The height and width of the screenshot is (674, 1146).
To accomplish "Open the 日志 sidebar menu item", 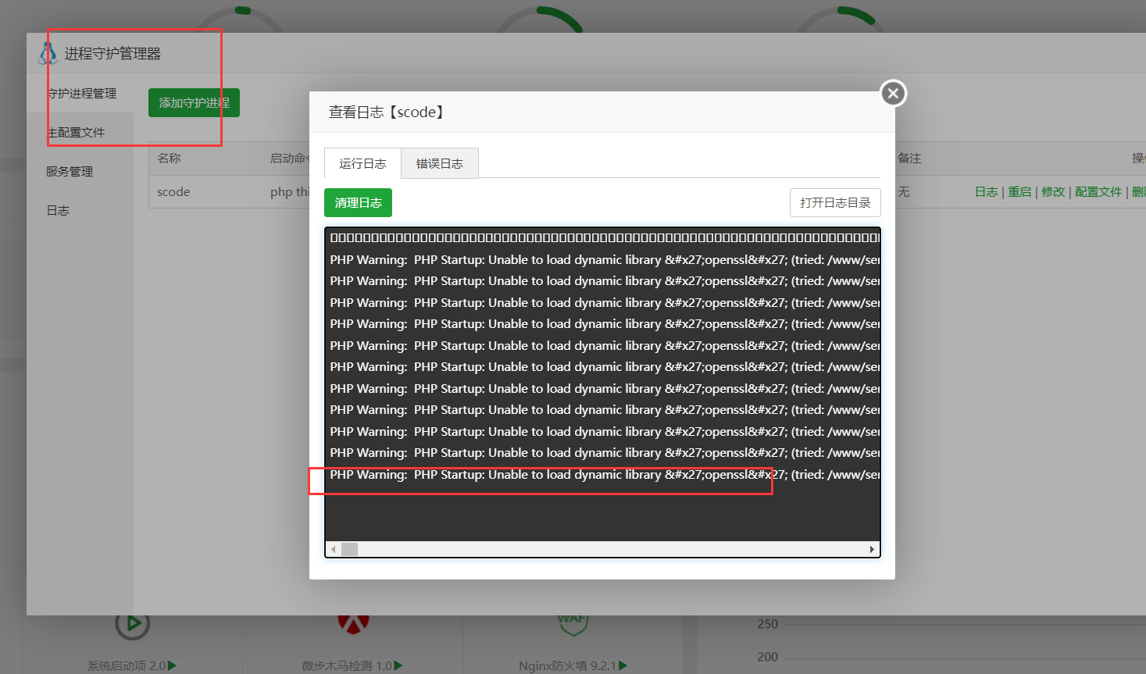I will [80, 210].
